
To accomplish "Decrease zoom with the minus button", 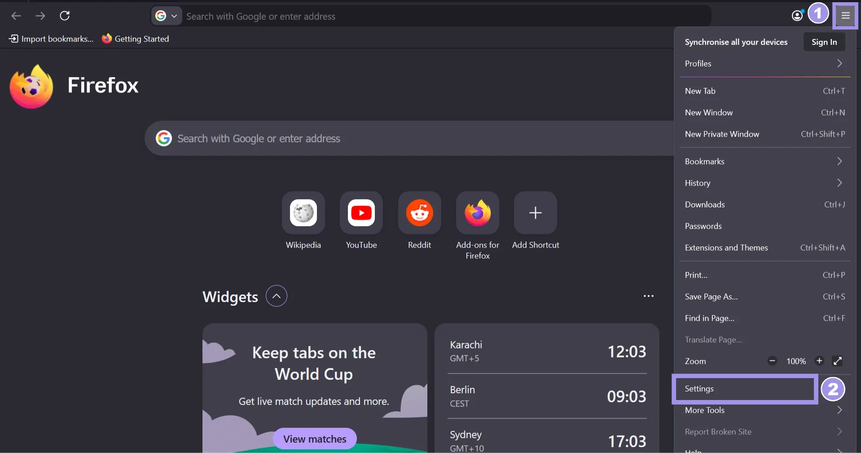I will click(772, 361).
